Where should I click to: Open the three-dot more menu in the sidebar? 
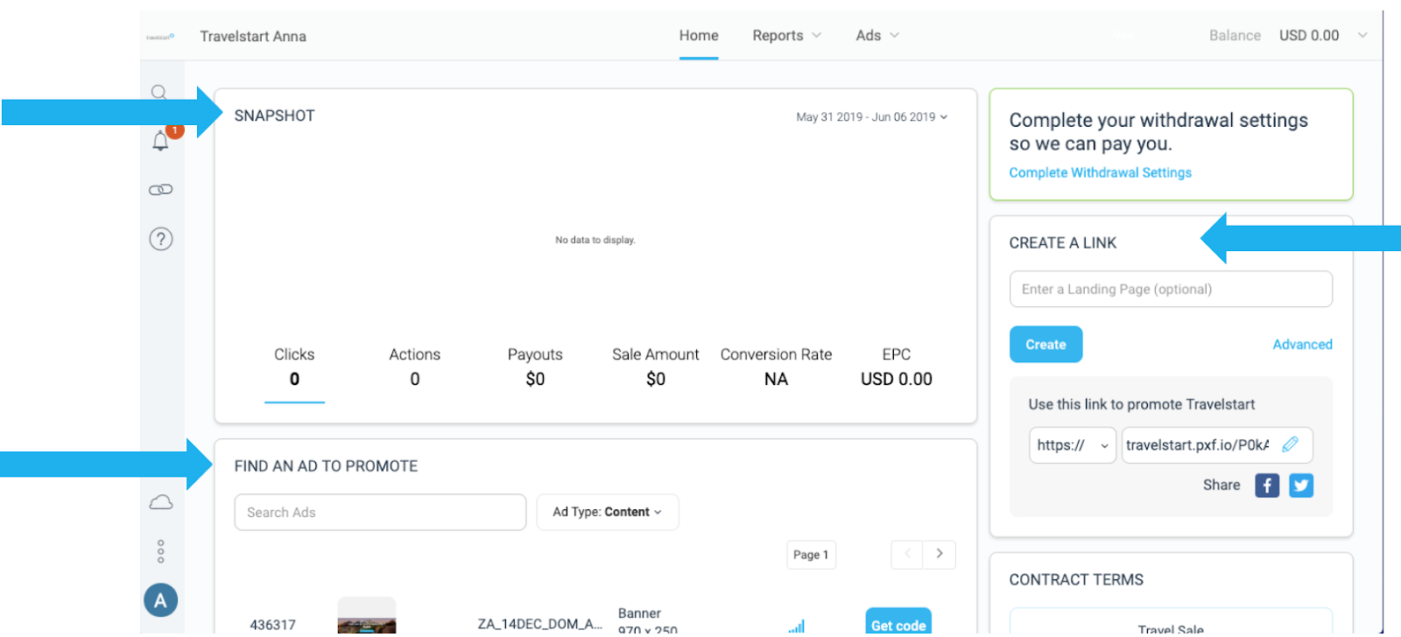click(x=161, y=551)
